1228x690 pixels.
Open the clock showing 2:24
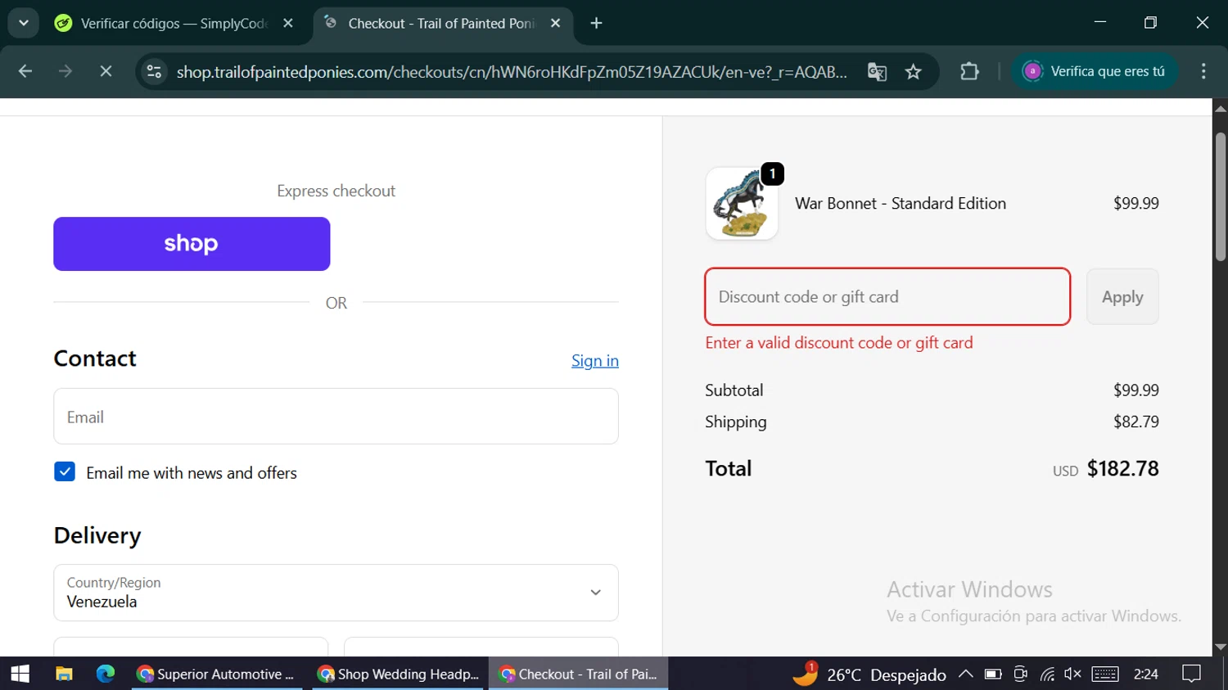(x=1146, y=674)
